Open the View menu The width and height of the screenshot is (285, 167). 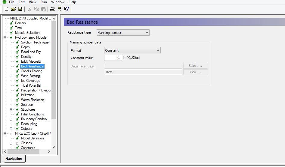pyautogui.click(x=33, y=2)
